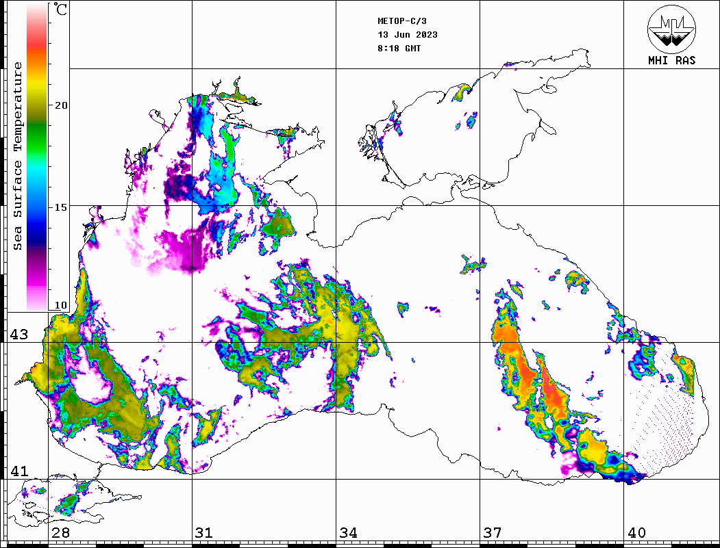Click the longitude label 31
The width and height of the screenshot is (720, 548).
(x=204, y=532)
